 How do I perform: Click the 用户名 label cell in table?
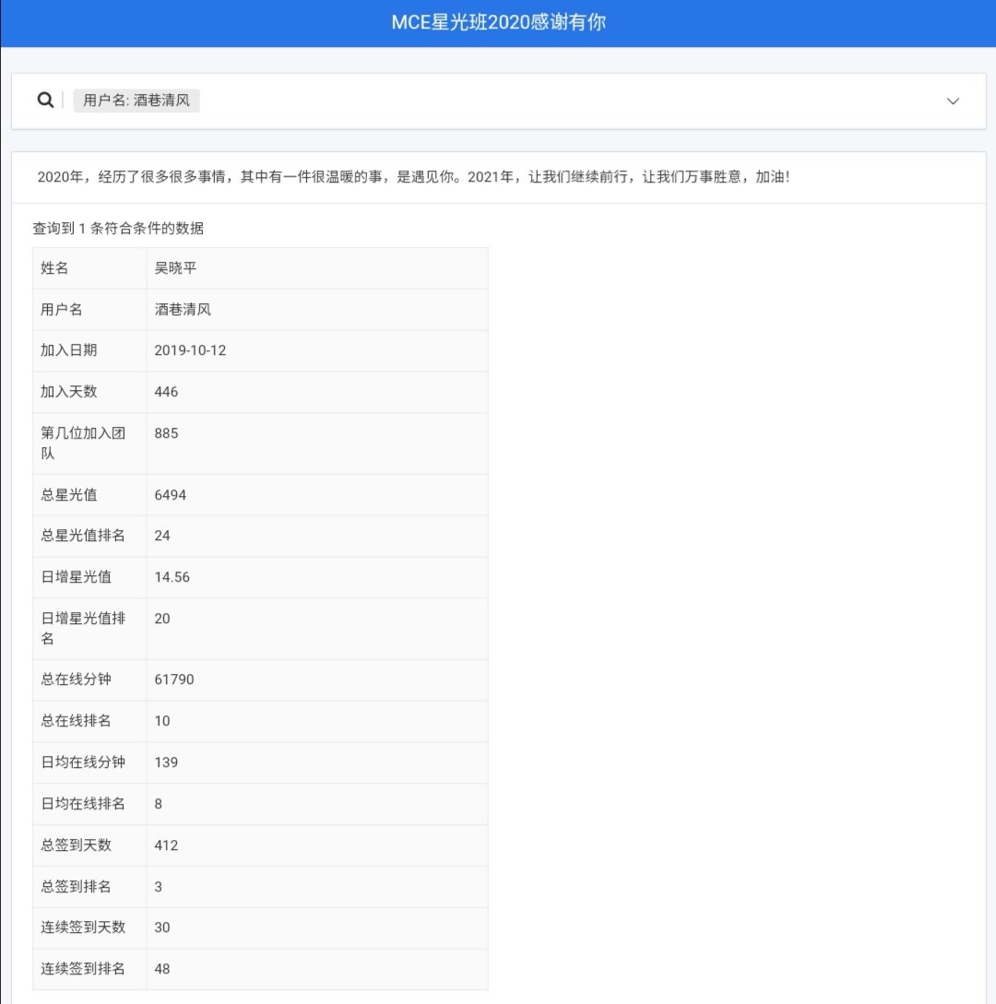pos(89,310)
